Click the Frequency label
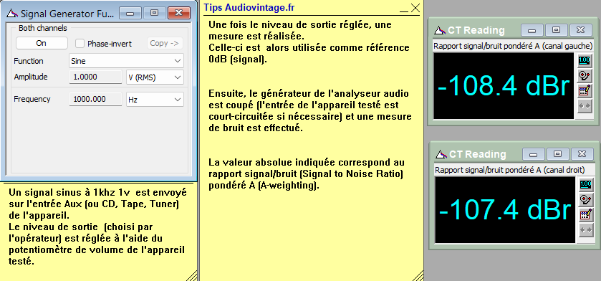 click(x=32, y=99)
